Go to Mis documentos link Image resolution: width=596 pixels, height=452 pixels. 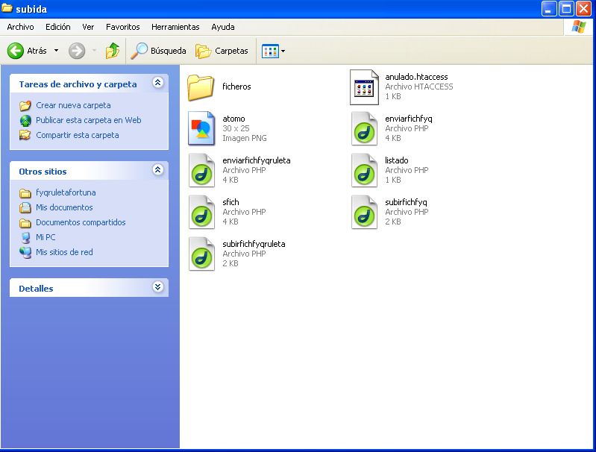point(64,207)
